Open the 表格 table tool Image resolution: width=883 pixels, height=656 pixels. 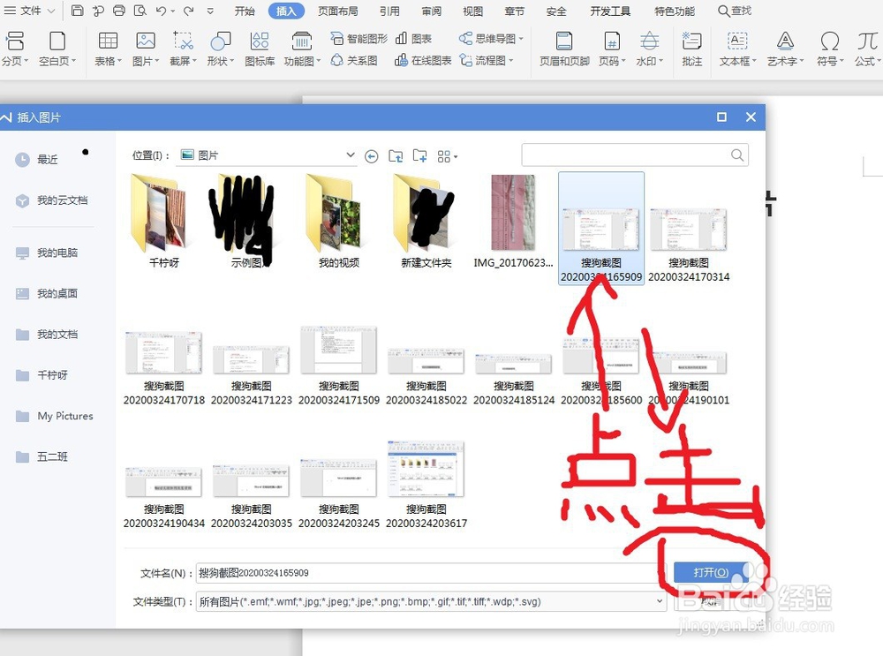(x=108, y=49)
